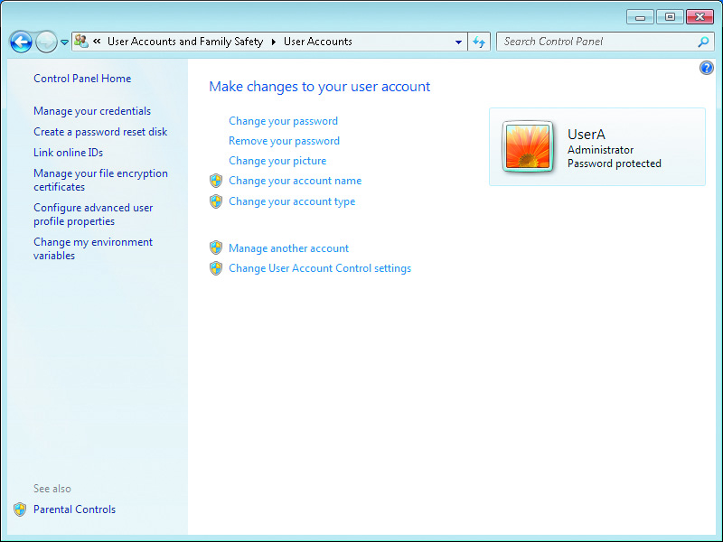Open Help with the question mark icon
Image resolution: width=723 pixels, height=542 pixels.
(706, 69)
